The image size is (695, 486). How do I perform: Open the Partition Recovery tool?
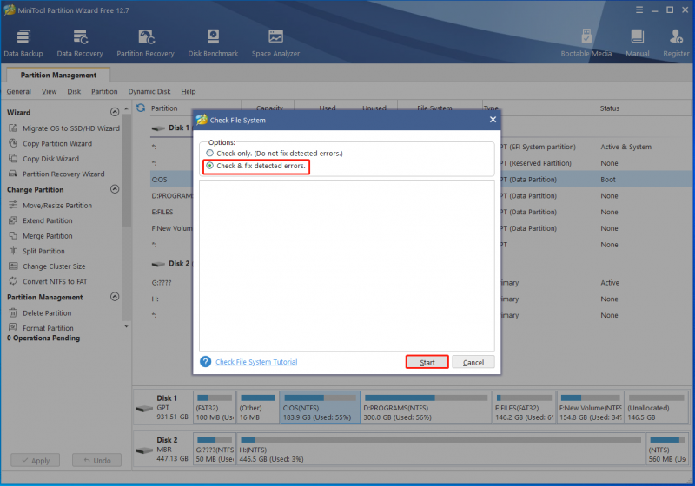click(145, 43)
